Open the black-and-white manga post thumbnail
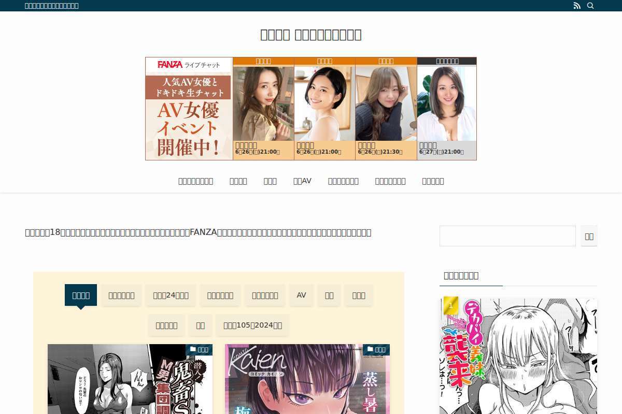 [x=130, y=379]
